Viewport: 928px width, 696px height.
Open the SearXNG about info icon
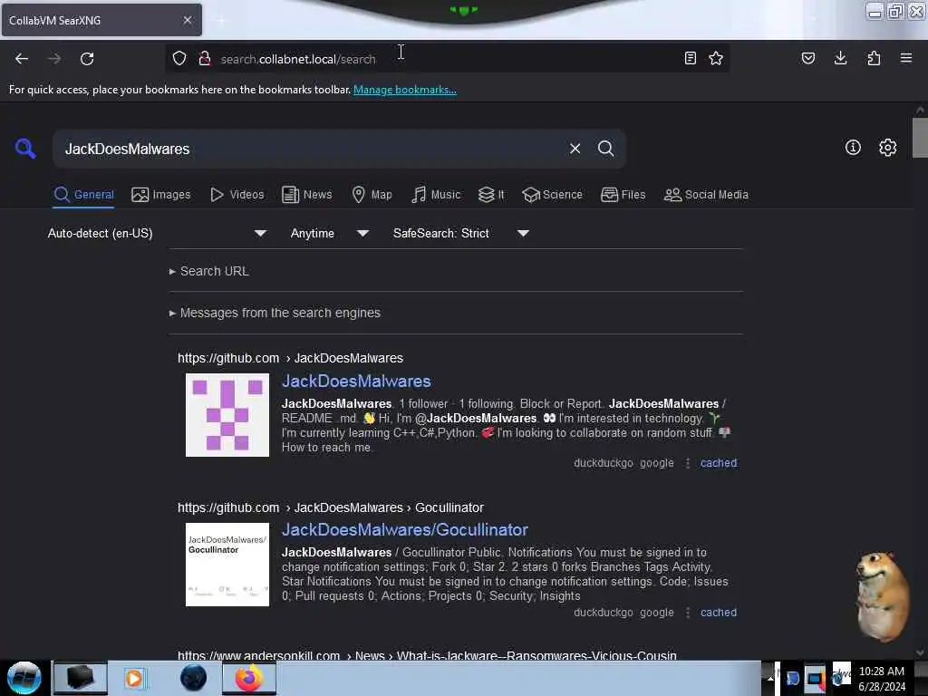coord(853,148)
